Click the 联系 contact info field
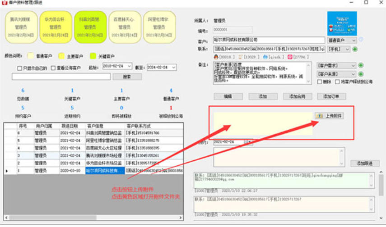 coord(269,49)
